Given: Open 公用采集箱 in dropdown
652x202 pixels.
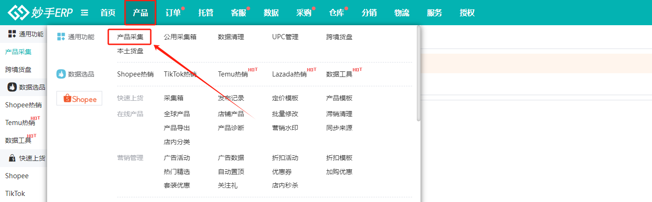Looking at the screenshot, I should 180,37.
